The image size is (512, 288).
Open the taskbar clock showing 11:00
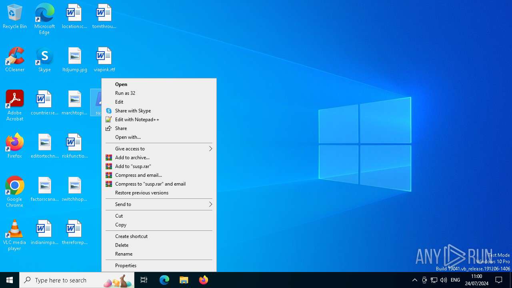pos(477,280)
